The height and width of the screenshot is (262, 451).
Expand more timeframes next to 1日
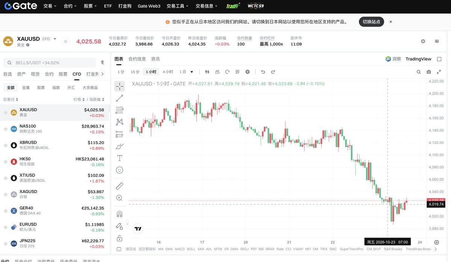[192, 72]
